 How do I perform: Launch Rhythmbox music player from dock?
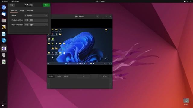[x=4, y=27]
